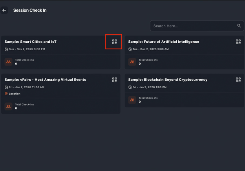Open Sample: Future of Artificial Intelligence session

coord(163,42)
